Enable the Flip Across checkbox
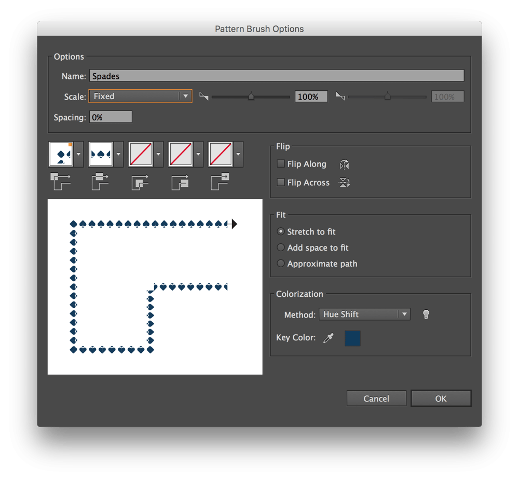Image resolution: width=519 pixels, height=480 pixels. [281, 183]
